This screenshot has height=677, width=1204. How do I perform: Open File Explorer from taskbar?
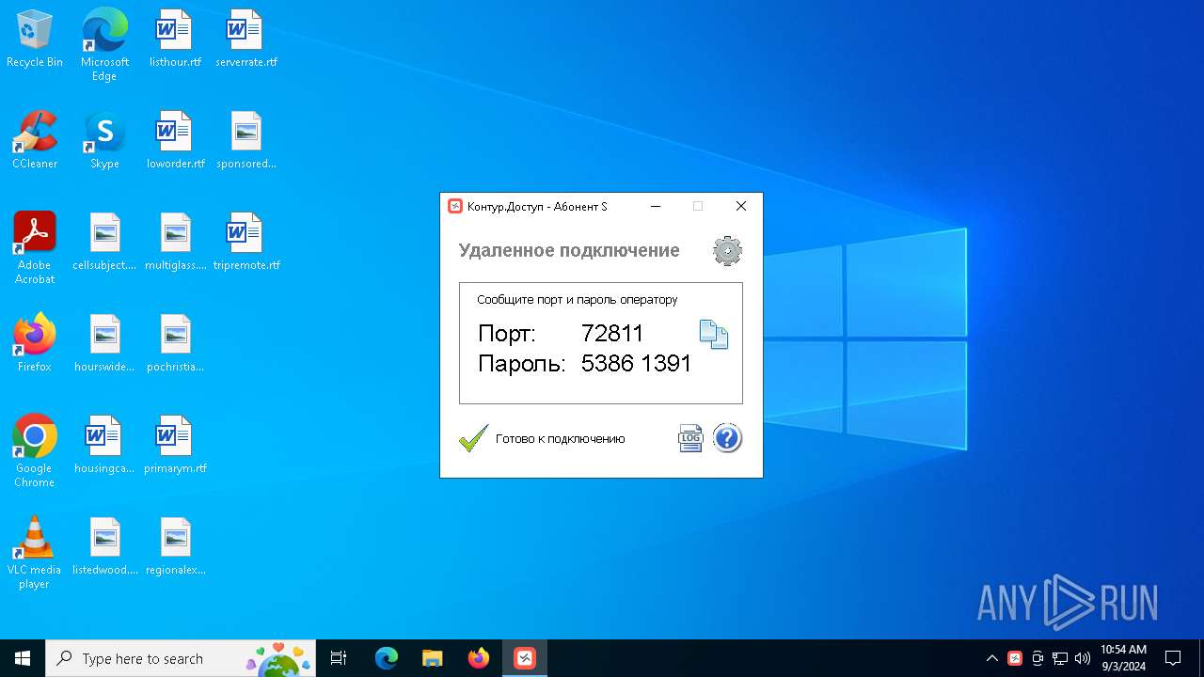[x=432, y=658]
